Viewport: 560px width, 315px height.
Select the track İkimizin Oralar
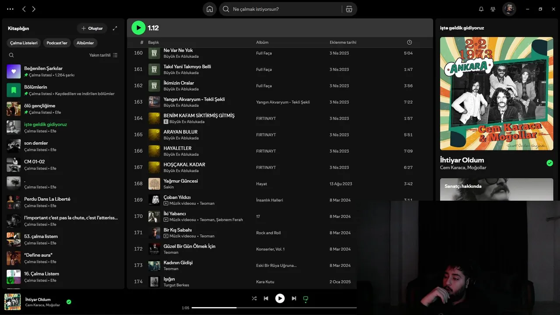click(x=178, y=83)
